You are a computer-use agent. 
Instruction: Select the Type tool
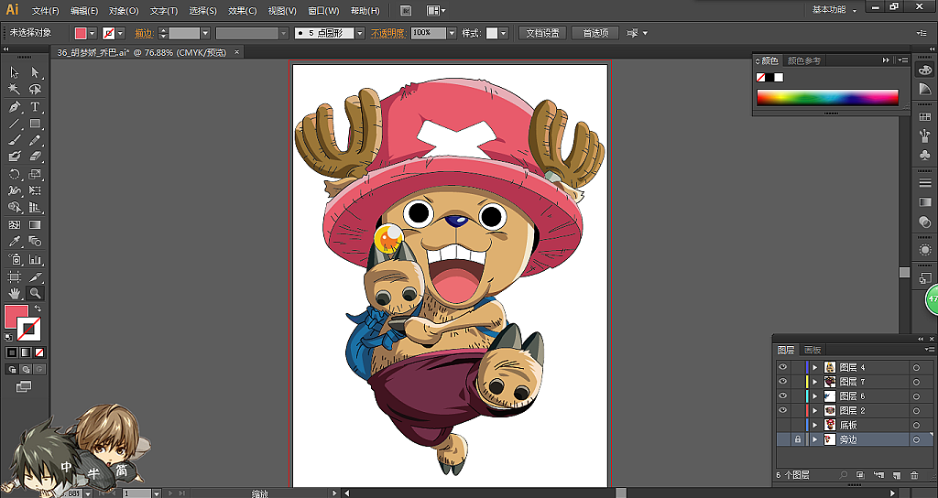click(36, 107)
